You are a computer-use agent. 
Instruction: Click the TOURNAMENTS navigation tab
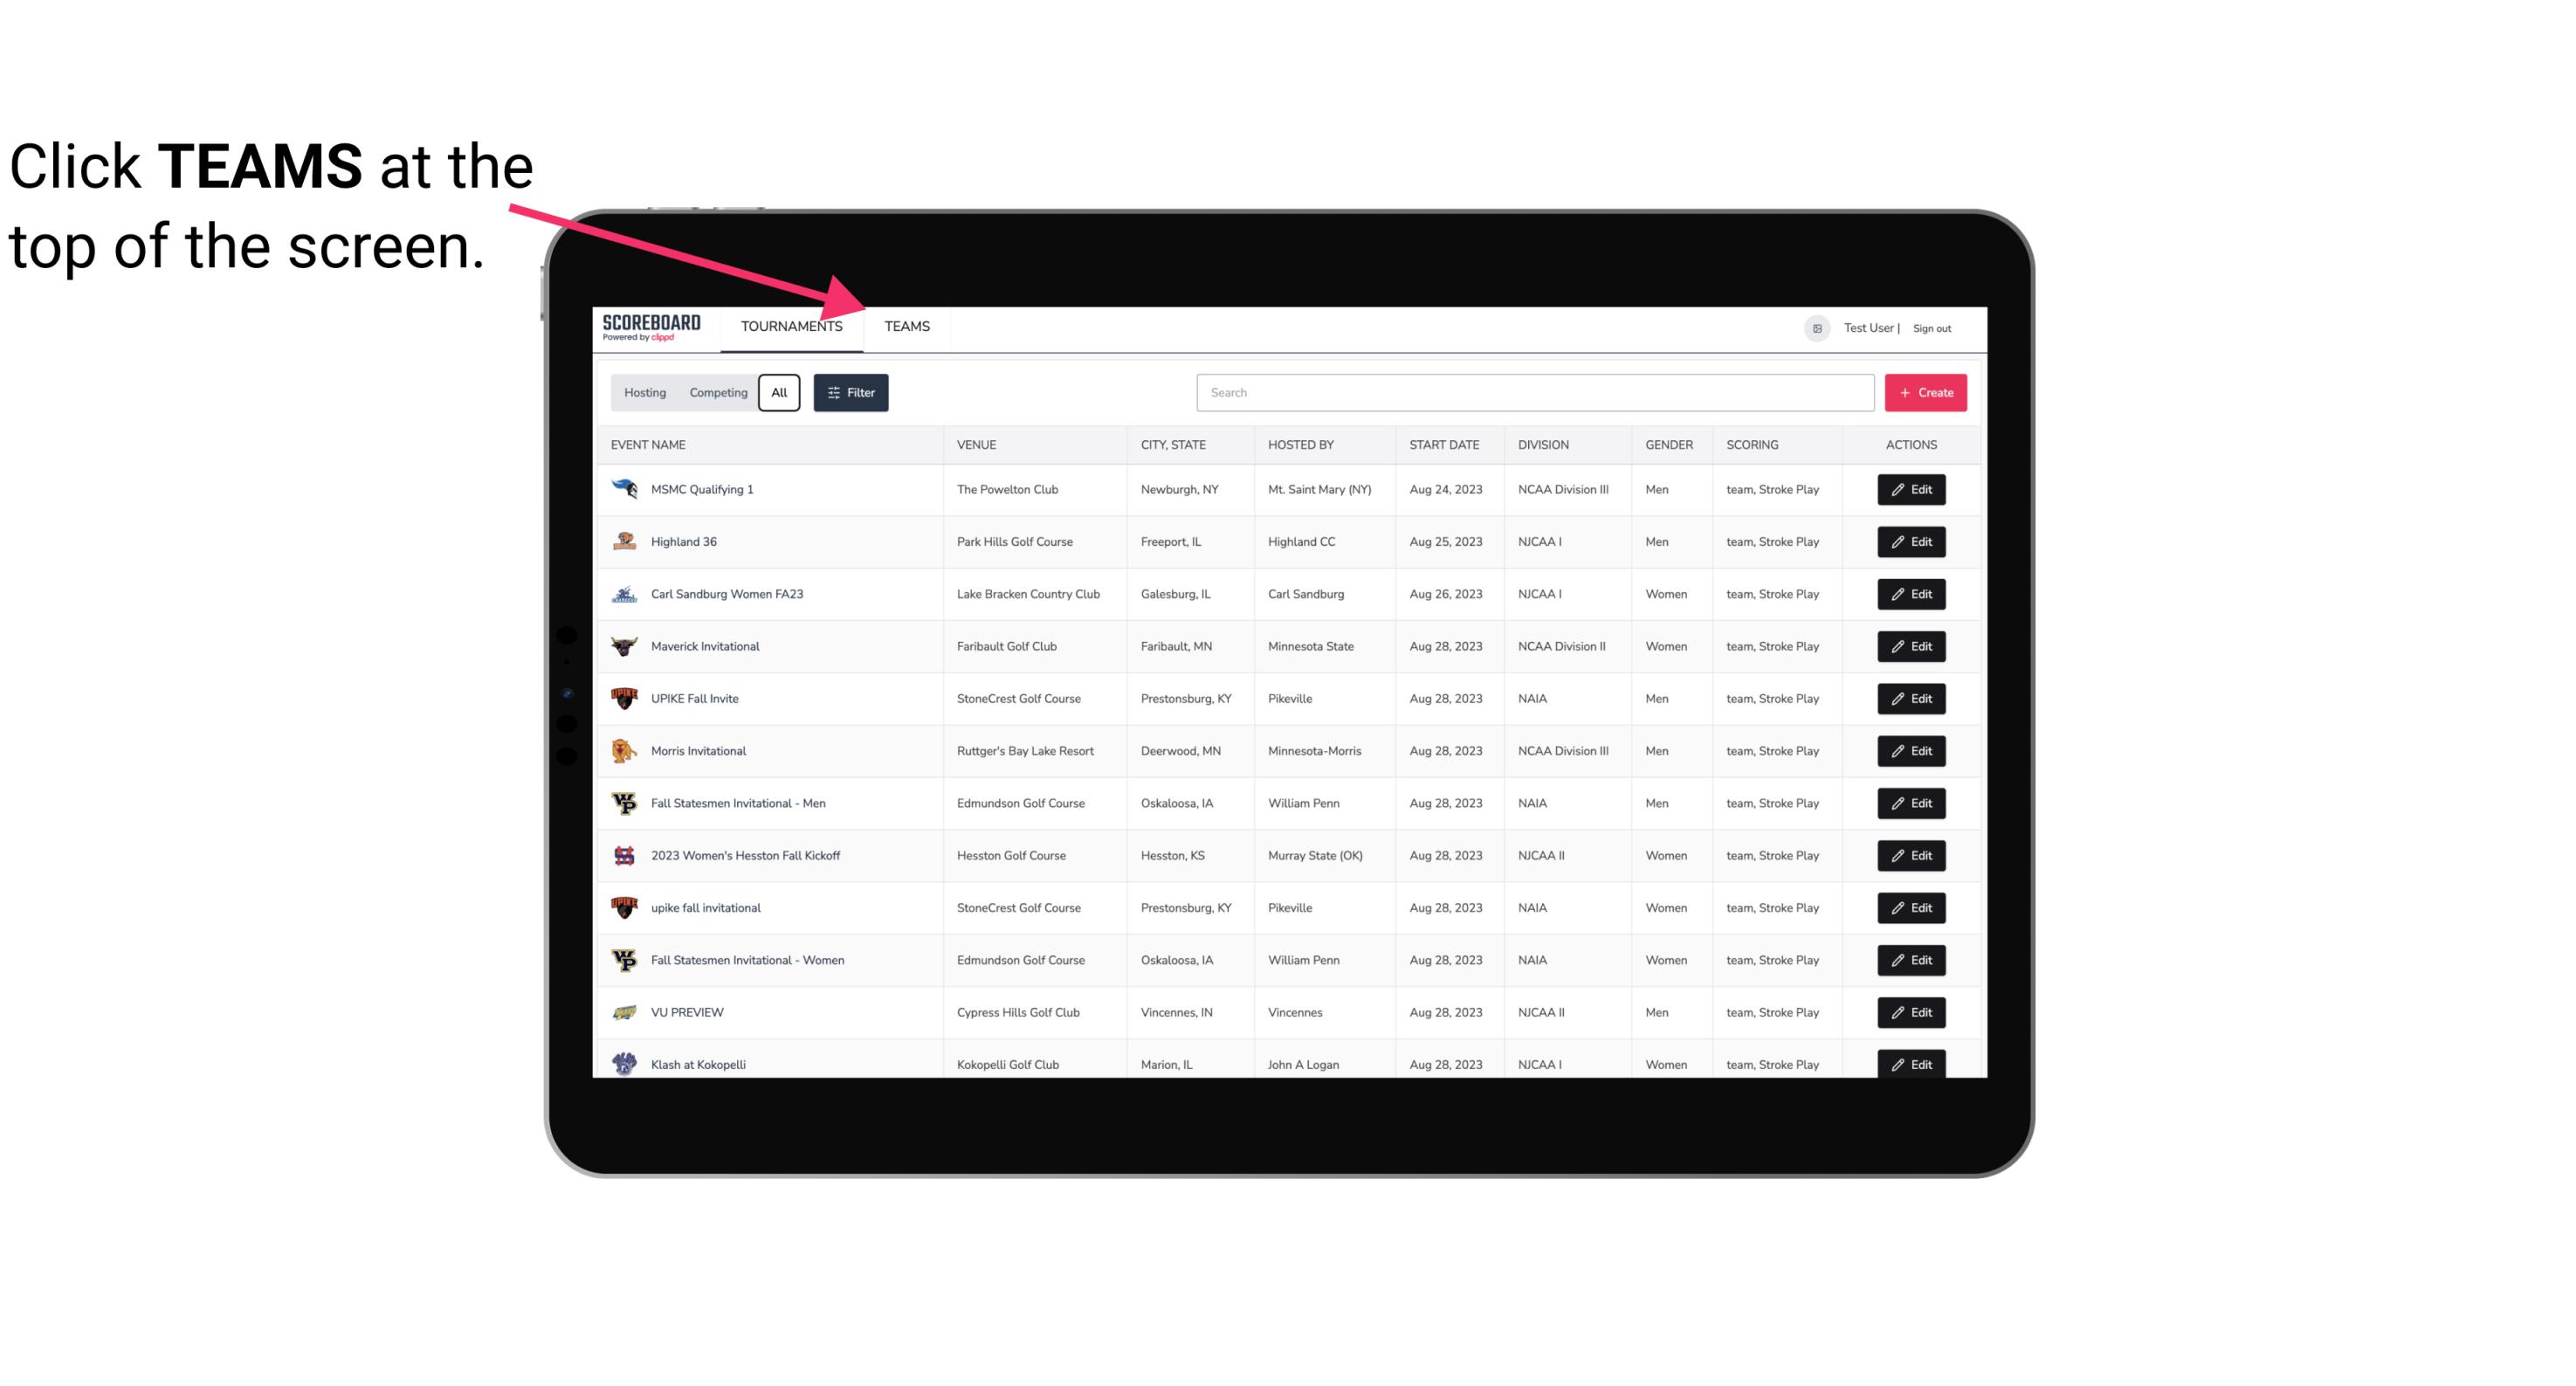pyautogui.click(x=791, y=326)
